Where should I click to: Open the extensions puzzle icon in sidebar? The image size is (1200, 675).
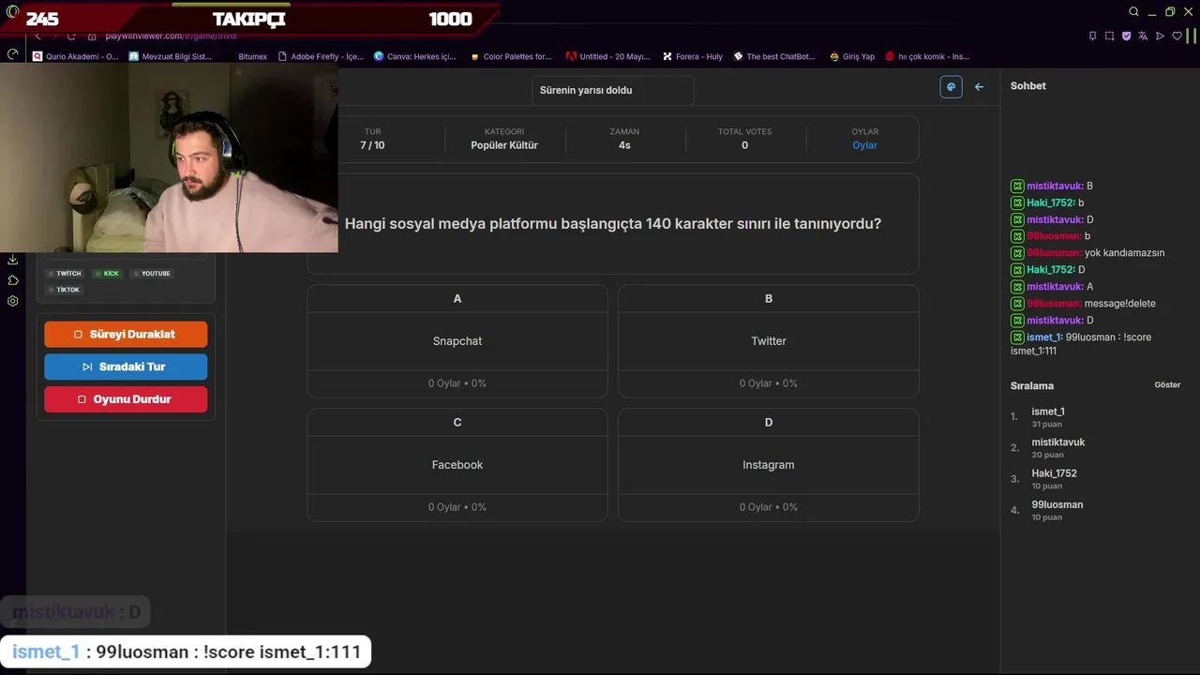click(12, 280)
